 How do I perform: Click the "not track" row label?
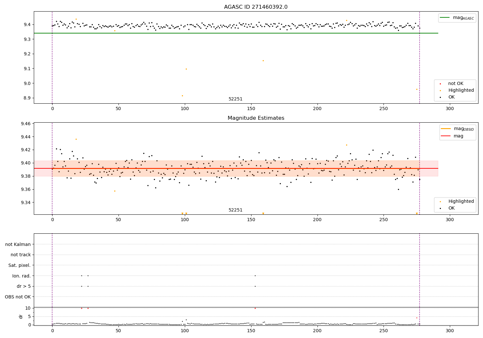click(21, 255)
